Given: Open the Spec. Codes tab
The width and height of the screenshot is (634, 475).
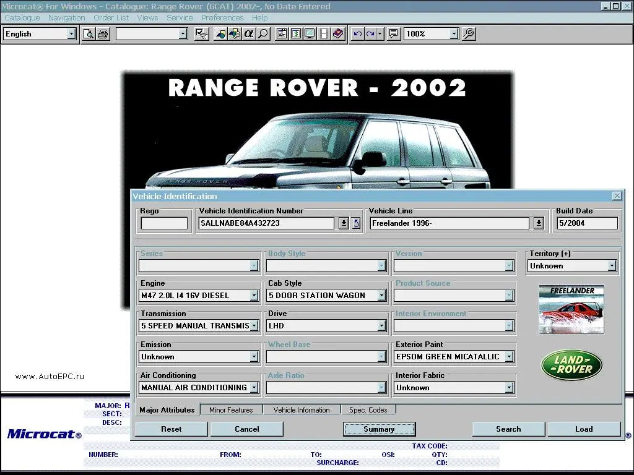Looking at the screenshot, I should pyautogui.click(x=368, y=409).
